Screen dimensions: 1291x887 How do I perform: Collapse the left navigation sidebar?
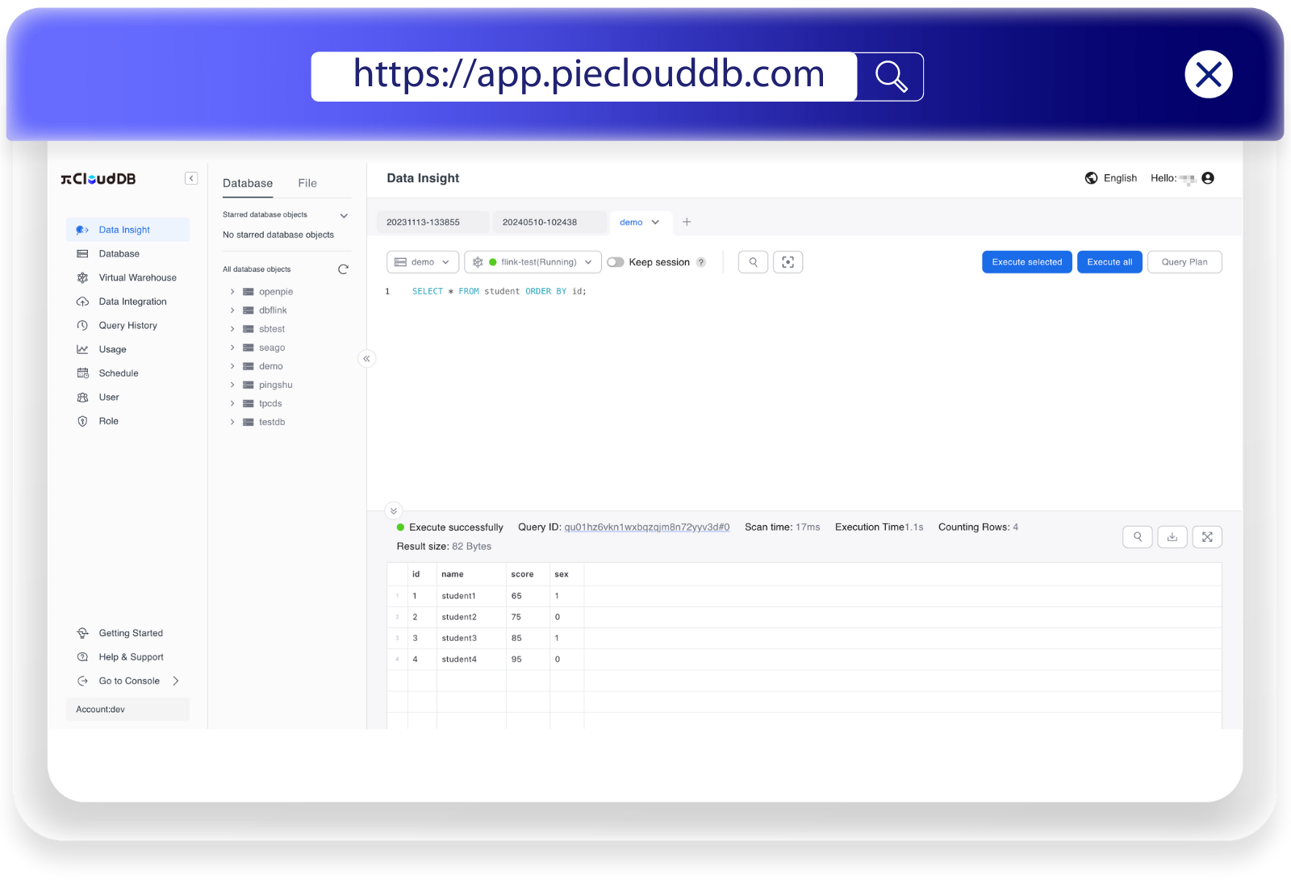(x=191, y=178)
